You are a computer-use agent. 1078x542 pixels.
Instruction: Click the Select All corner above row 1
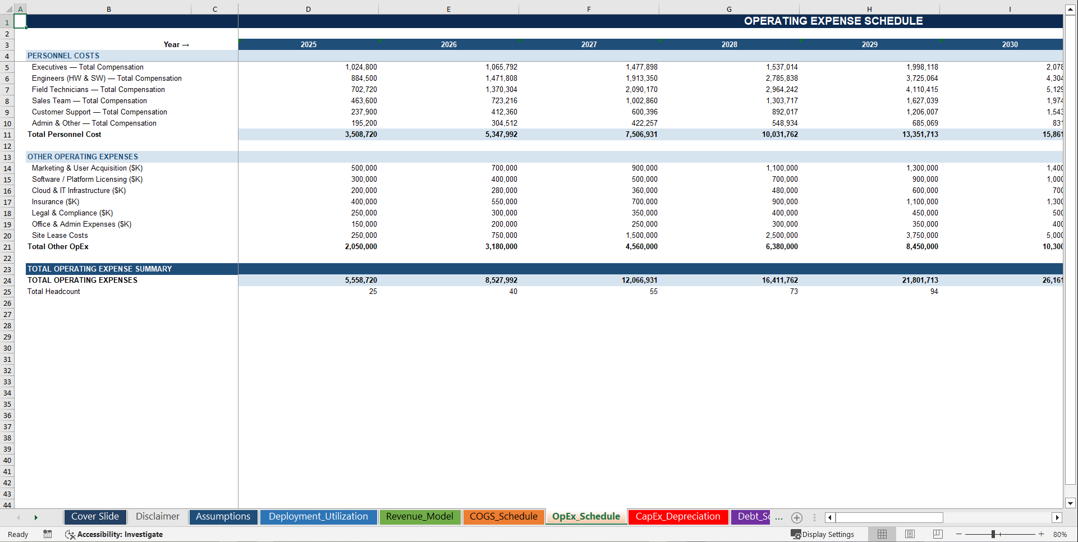coord(8,9)
